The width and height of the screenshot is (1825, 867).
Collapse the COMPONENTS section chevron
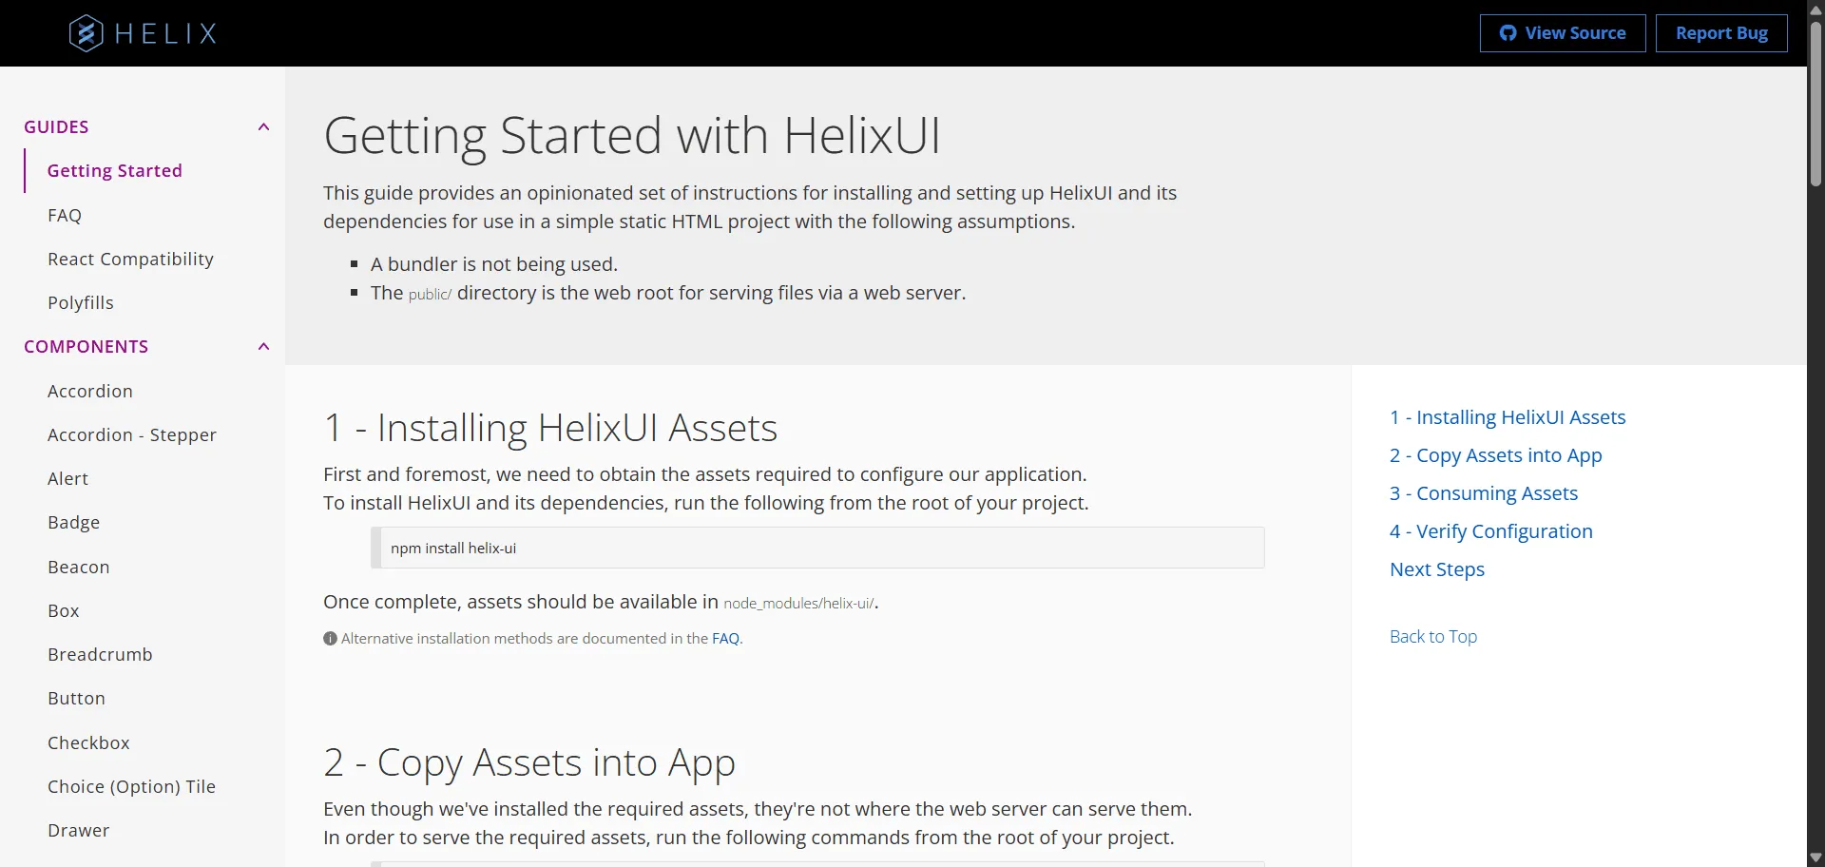point(264,347)
